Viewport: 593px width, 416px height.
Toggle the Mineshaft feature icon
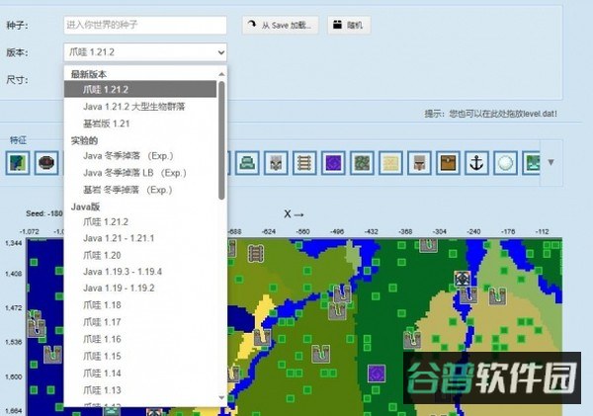(304, 163)
